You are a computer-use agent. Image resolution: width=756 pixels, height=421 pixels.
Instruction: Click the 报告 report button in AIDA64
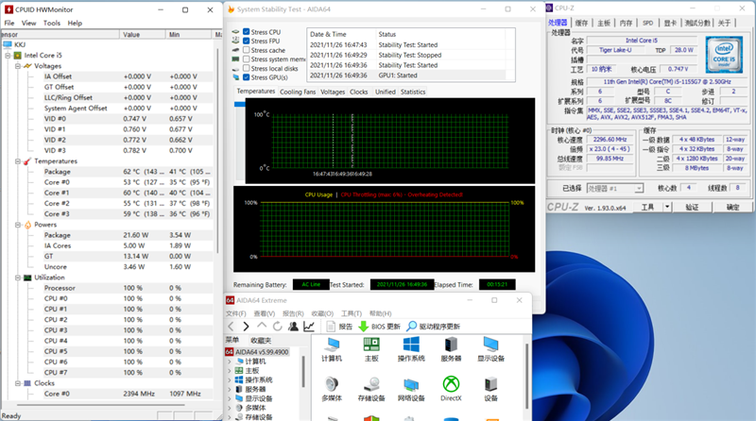point(338,327)
